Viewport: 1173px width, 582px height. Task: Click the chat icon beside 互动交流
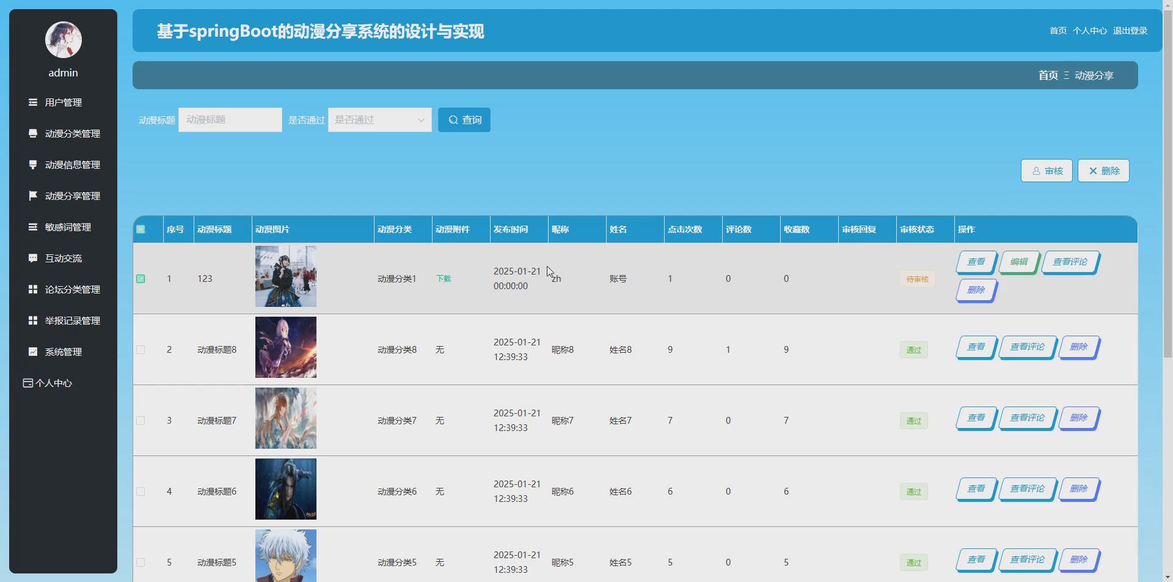click(x=33, y=258)
